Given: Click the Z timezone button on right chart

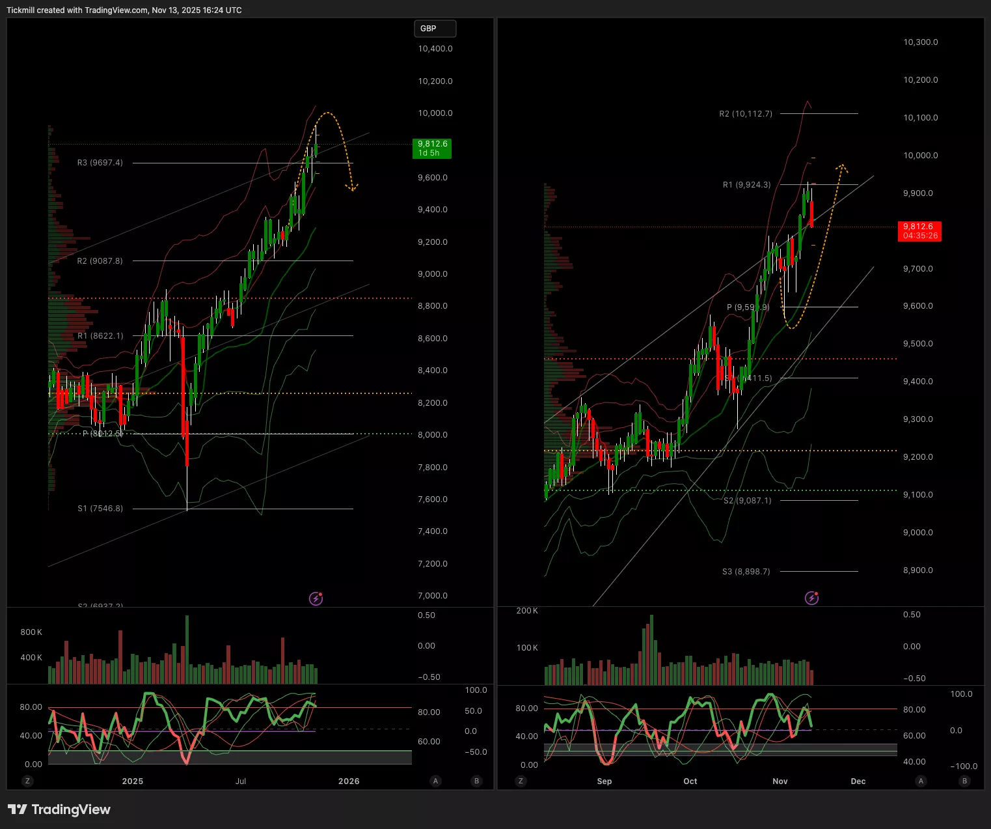Looking at the screenshot, I should (x=520, y=781).
